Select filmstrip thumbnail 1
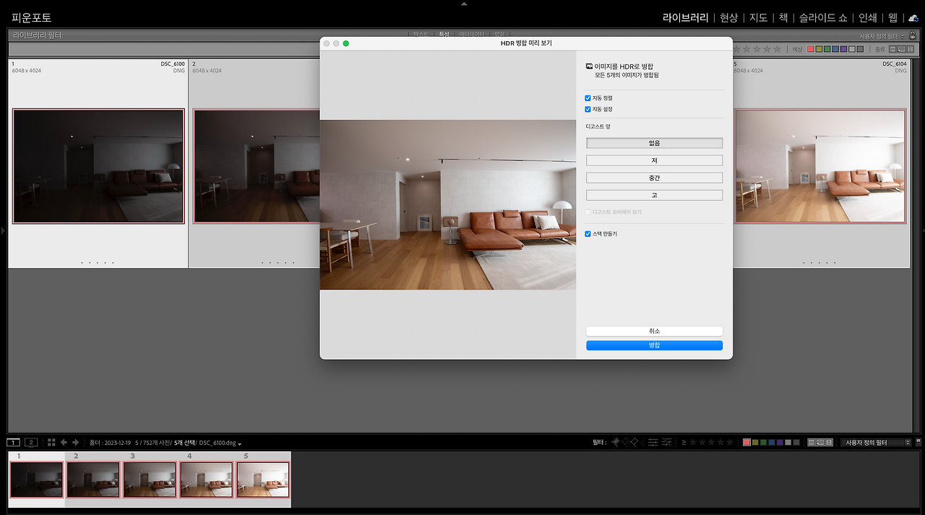This screenshot has width=925, height=515. [x=36, y=480]
